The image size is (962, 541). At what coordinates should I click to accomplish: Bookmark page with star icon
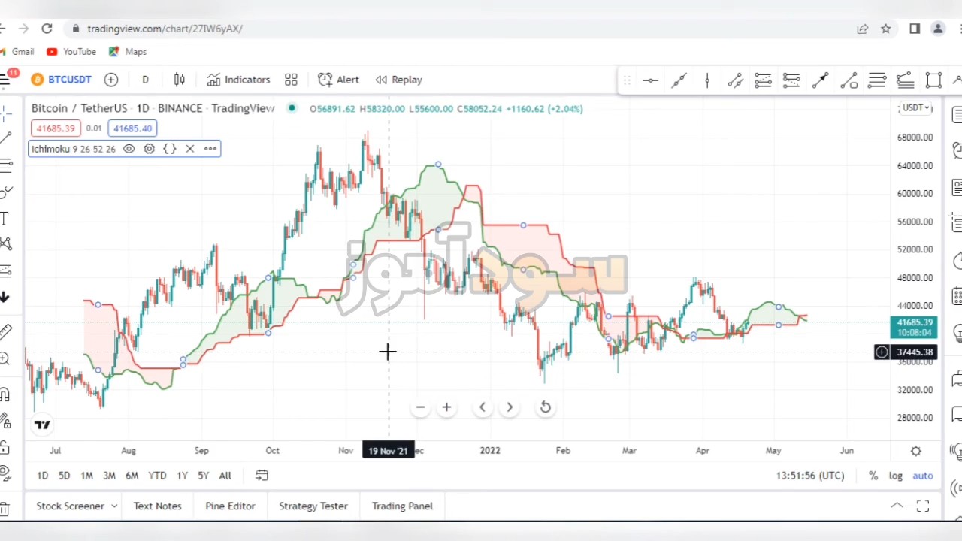886,29
